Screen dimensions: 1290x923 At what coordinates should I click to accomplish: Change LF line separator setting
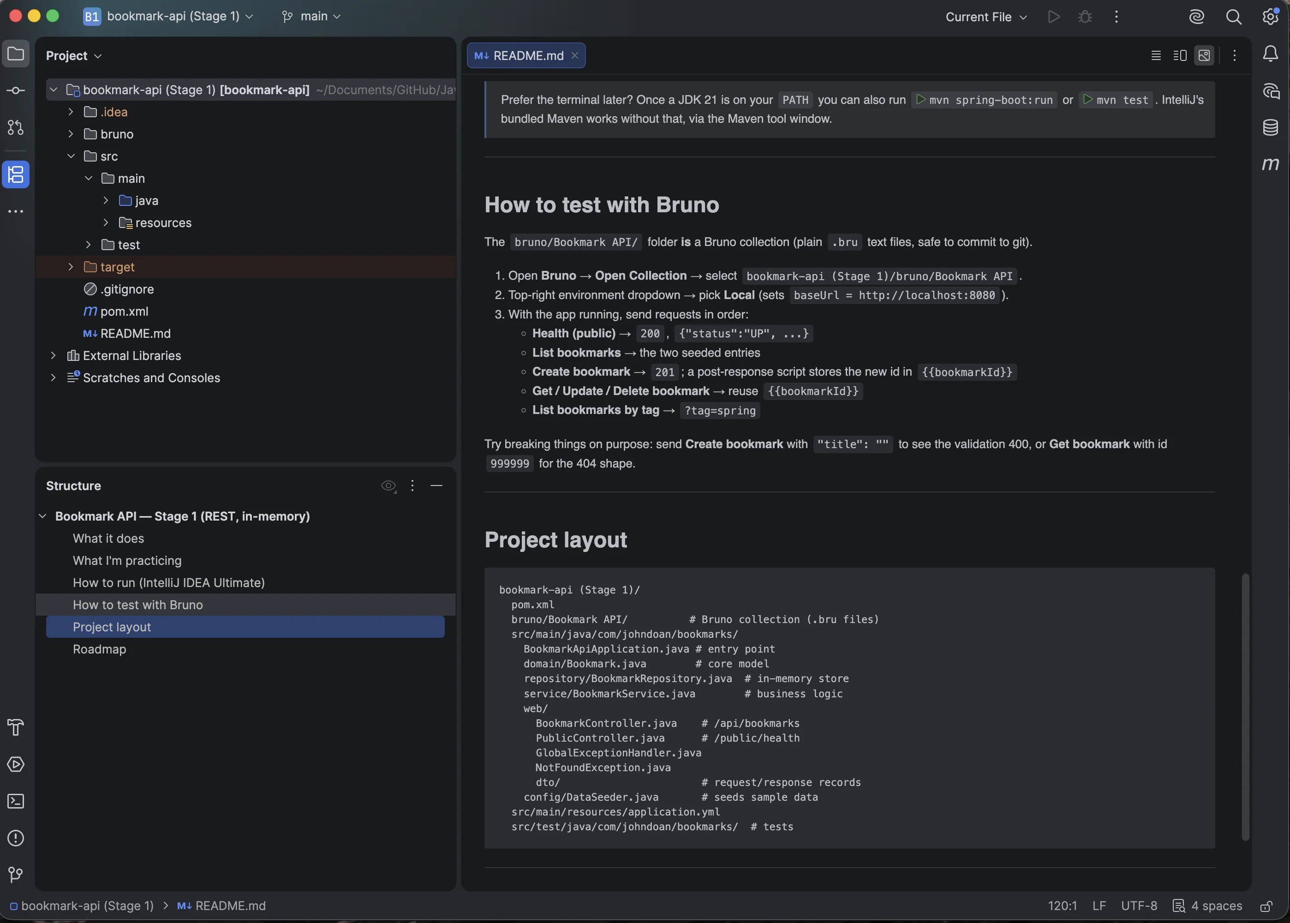coord(1099,906)
